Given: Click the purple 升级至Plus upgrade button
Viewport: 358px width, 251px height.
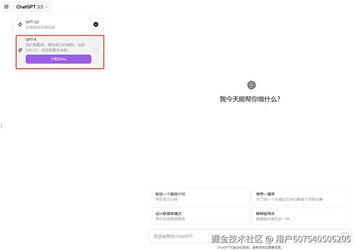Looking at the screenshot, I should point(59,59).
